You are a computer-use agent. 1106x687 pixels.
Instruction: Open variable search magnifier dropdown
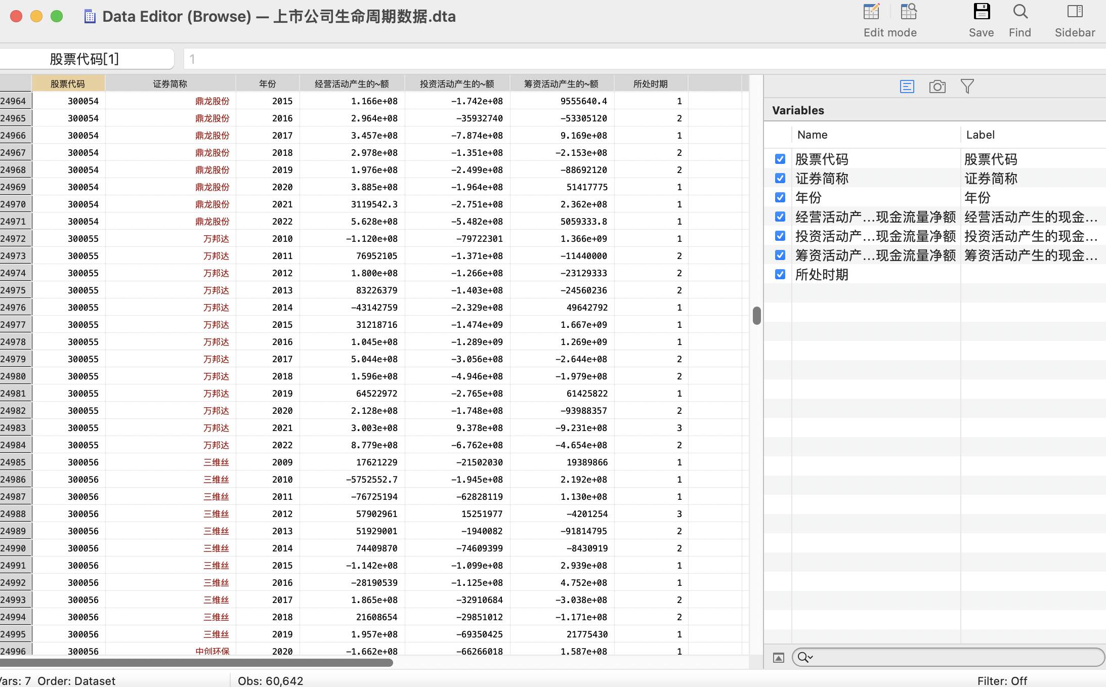(x=805, y=658)
